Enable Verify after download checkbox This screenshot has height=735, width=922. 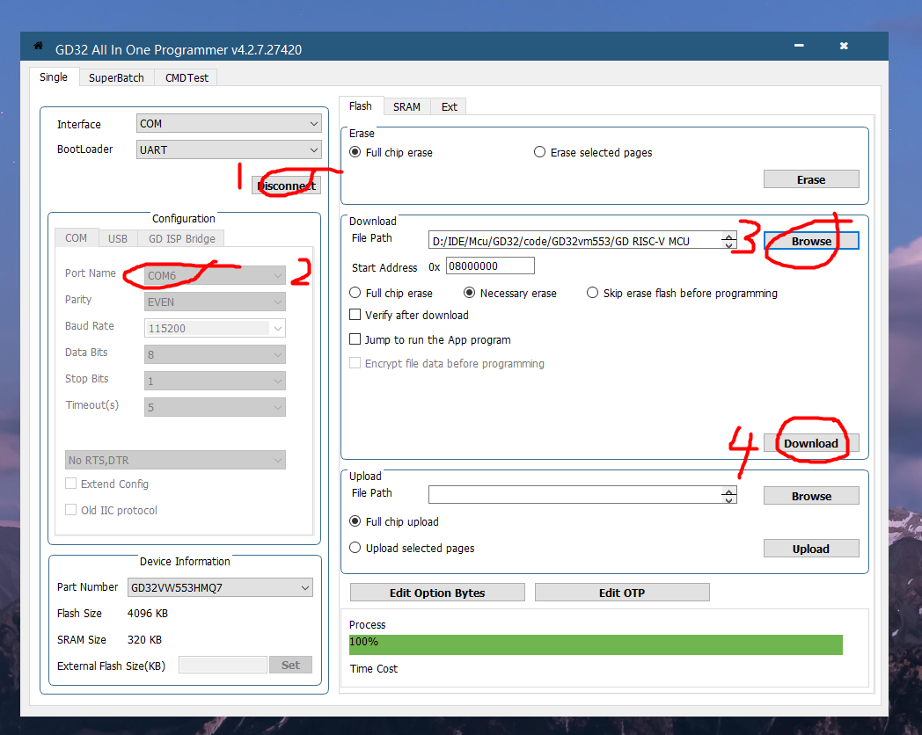[355, 315]
